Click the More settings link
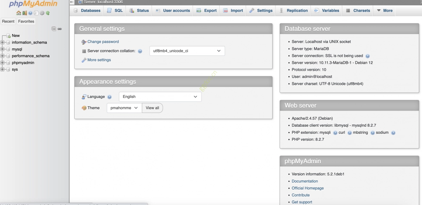This screenshot has height=205, width=422. (99, 60)
